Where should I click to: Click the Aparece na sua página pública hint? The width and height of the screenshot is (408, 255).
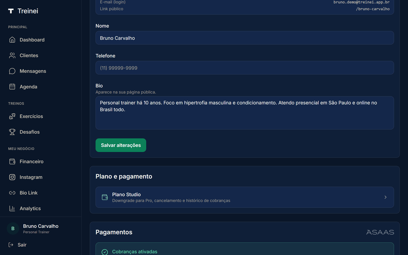tap(126, 92)
